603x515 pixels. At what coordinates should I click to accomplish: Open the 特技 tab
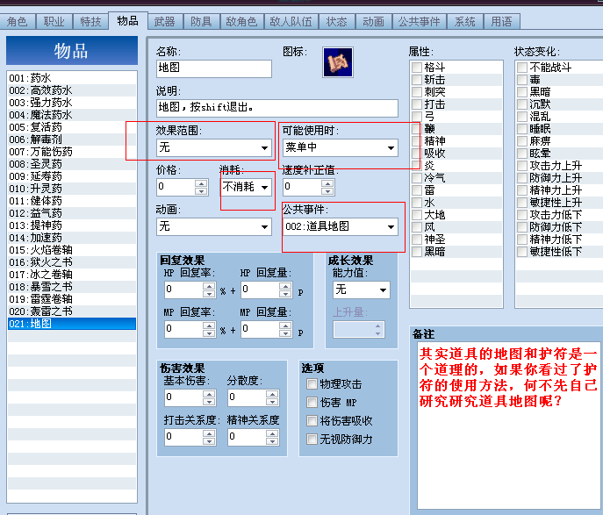point(90,22)
